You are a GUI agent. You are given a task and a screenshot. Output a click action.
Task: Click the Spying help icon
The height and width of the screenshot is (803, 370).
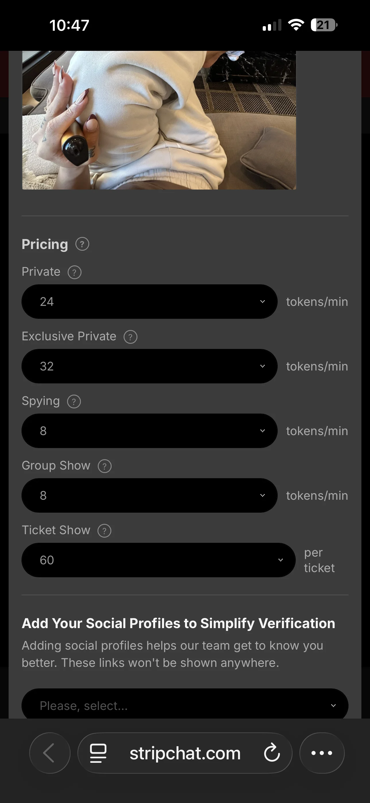(x=74, y=401)
